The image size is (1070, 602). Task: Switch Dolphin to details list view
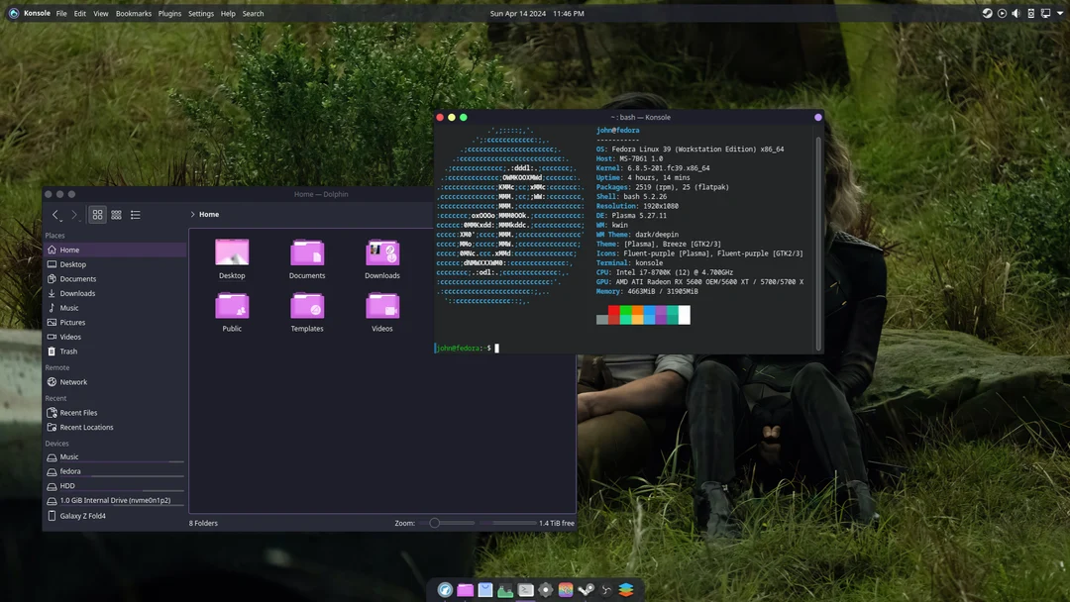point(135,214)
